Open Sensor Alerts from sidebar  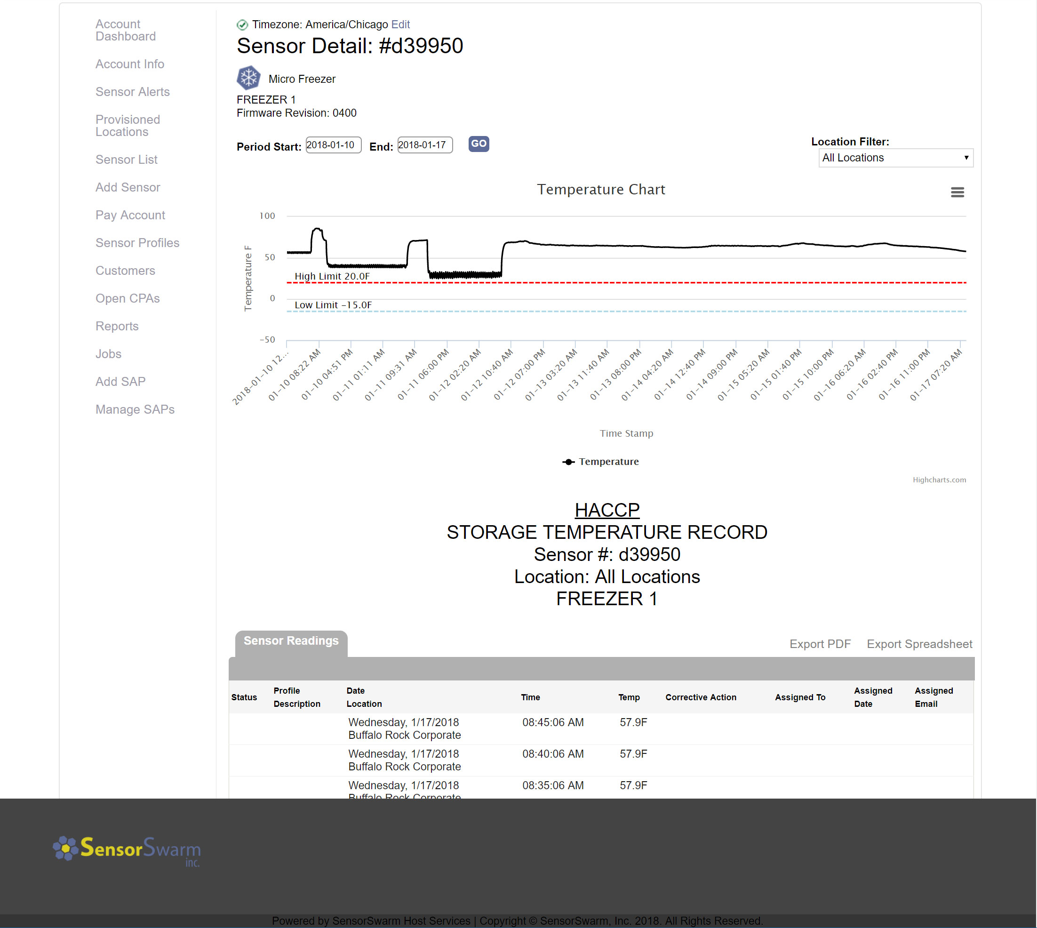pyautogui.click(x=133, y=92)
